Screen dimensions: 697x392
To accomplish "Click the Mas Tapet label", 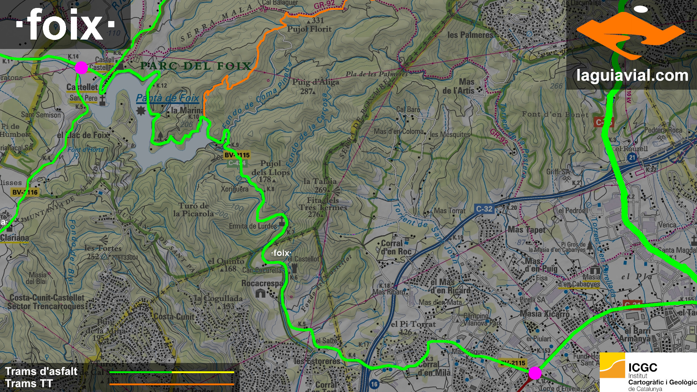I will pos(526,230).
